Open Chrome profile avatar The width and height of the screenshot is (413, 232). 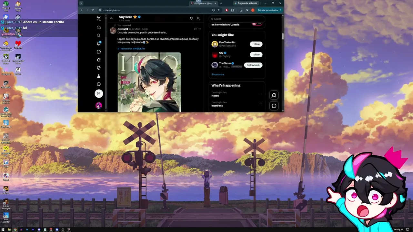[x=253, y=10]
